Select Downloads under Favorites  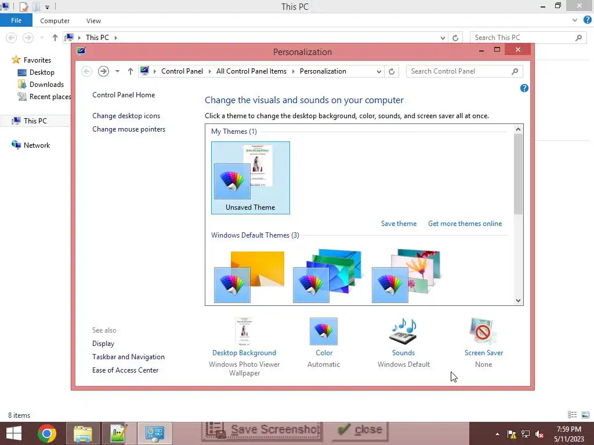click(41, 85)
